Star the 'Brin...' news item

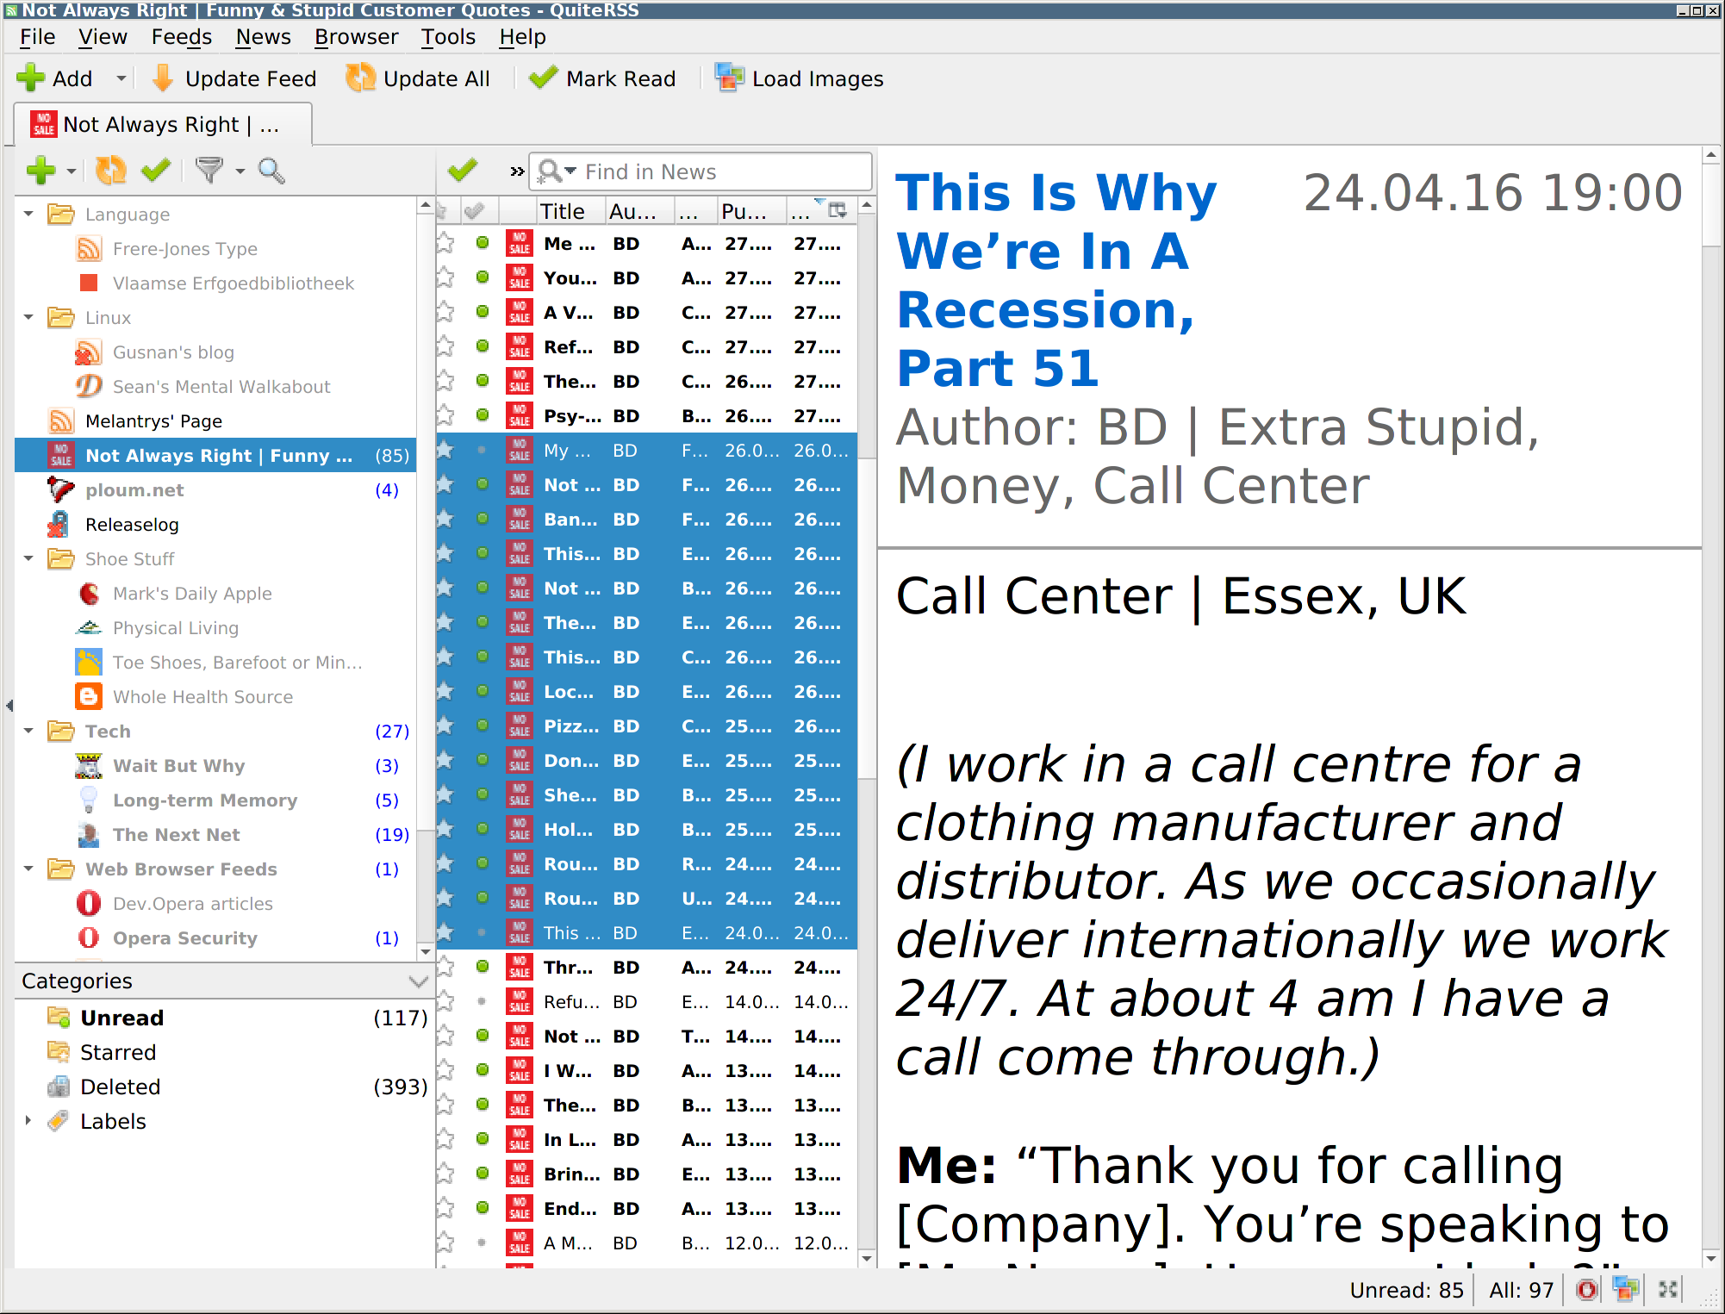[445, 1174]
